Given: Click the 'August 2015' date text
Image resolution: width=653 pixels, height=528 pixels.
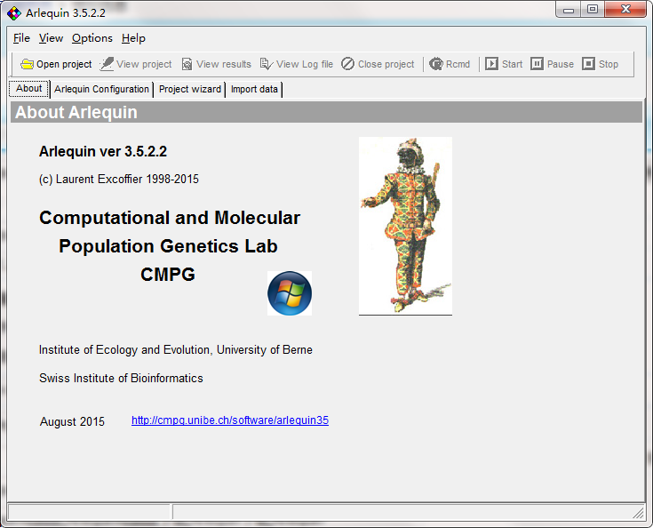Looking at the screenshot, I should [x=72, y=421].
